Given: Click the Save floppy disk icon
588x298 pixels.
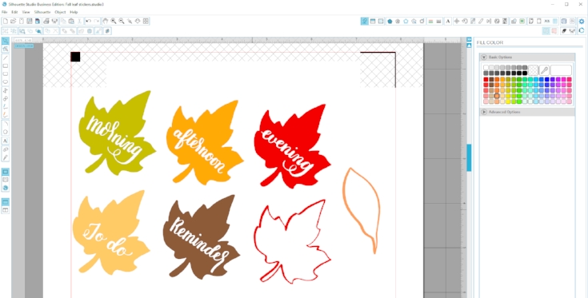Looking at the screenshot, I should point(30,22).
